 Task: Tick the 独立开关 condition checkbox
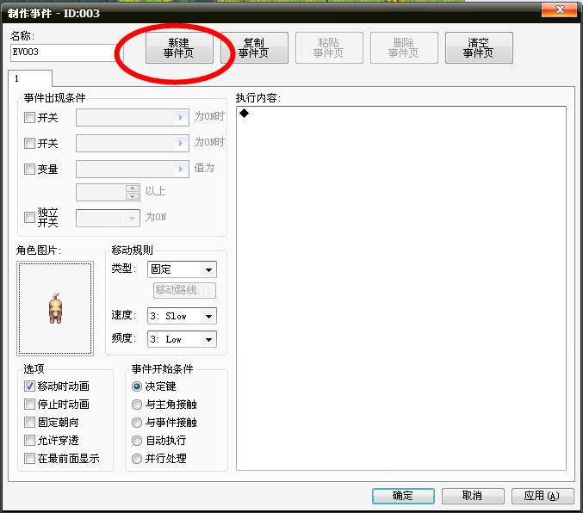(29, 217)
